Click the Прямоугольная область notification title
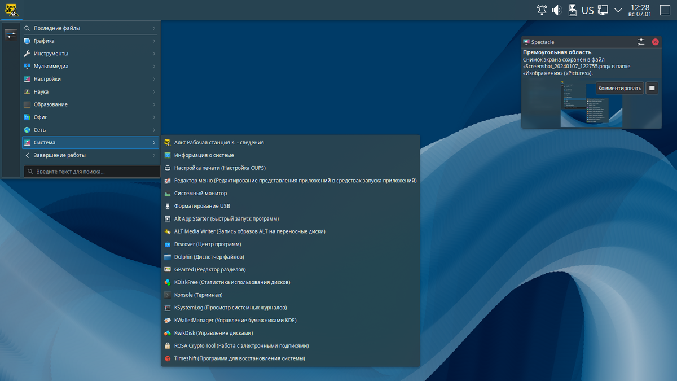This screenshot has width=677, height=381. tap(557, 52)
